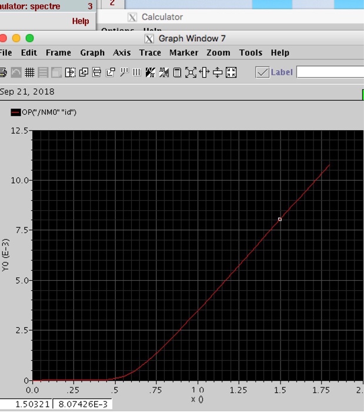364x412 pixels.
Task: Open the Zoom menu
Action: (218, 53)
